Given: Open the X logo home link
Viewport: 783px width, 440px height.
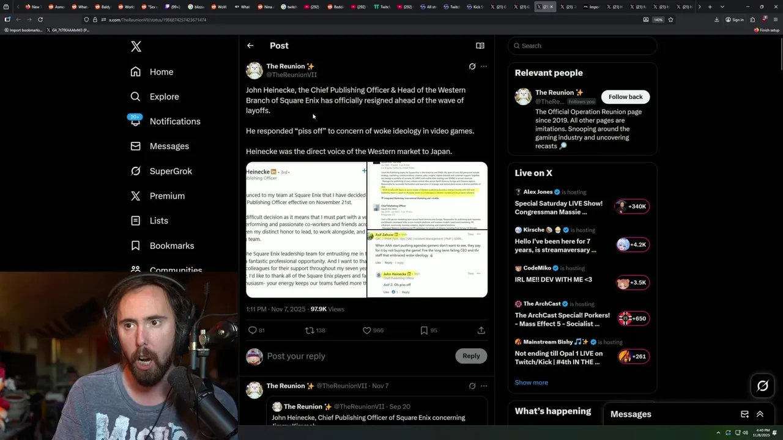Looking at the screenshot, I should pos(136,46).
